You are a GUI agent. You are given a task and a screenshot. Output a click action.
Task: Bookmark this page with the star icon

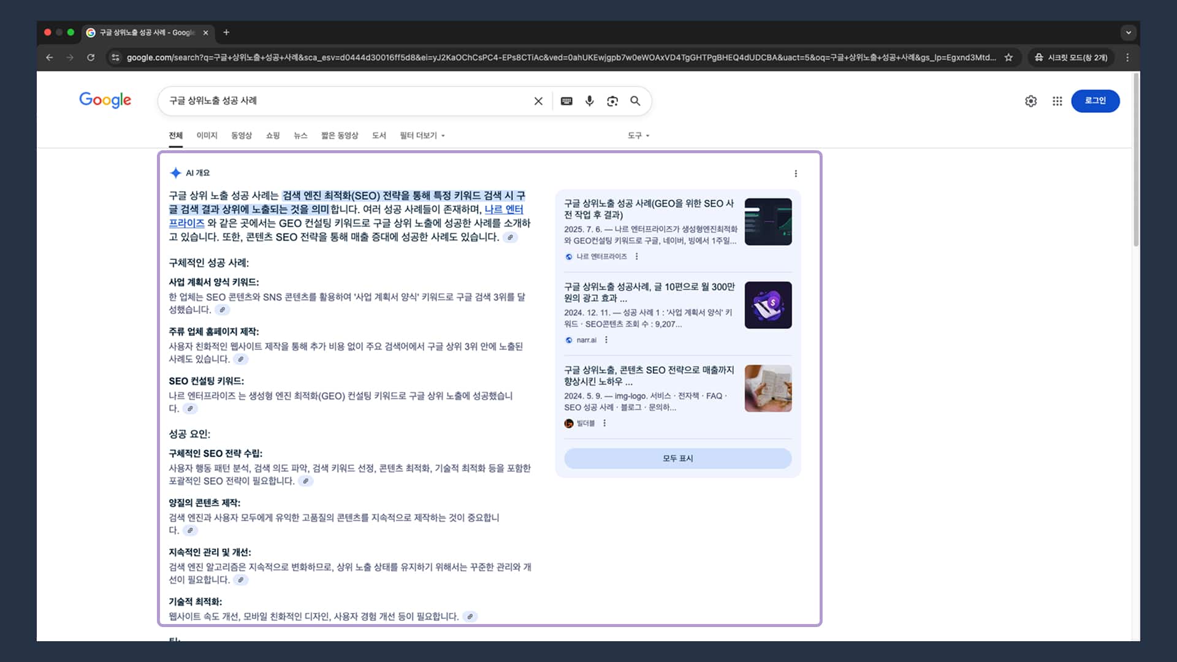point(1008,58)
